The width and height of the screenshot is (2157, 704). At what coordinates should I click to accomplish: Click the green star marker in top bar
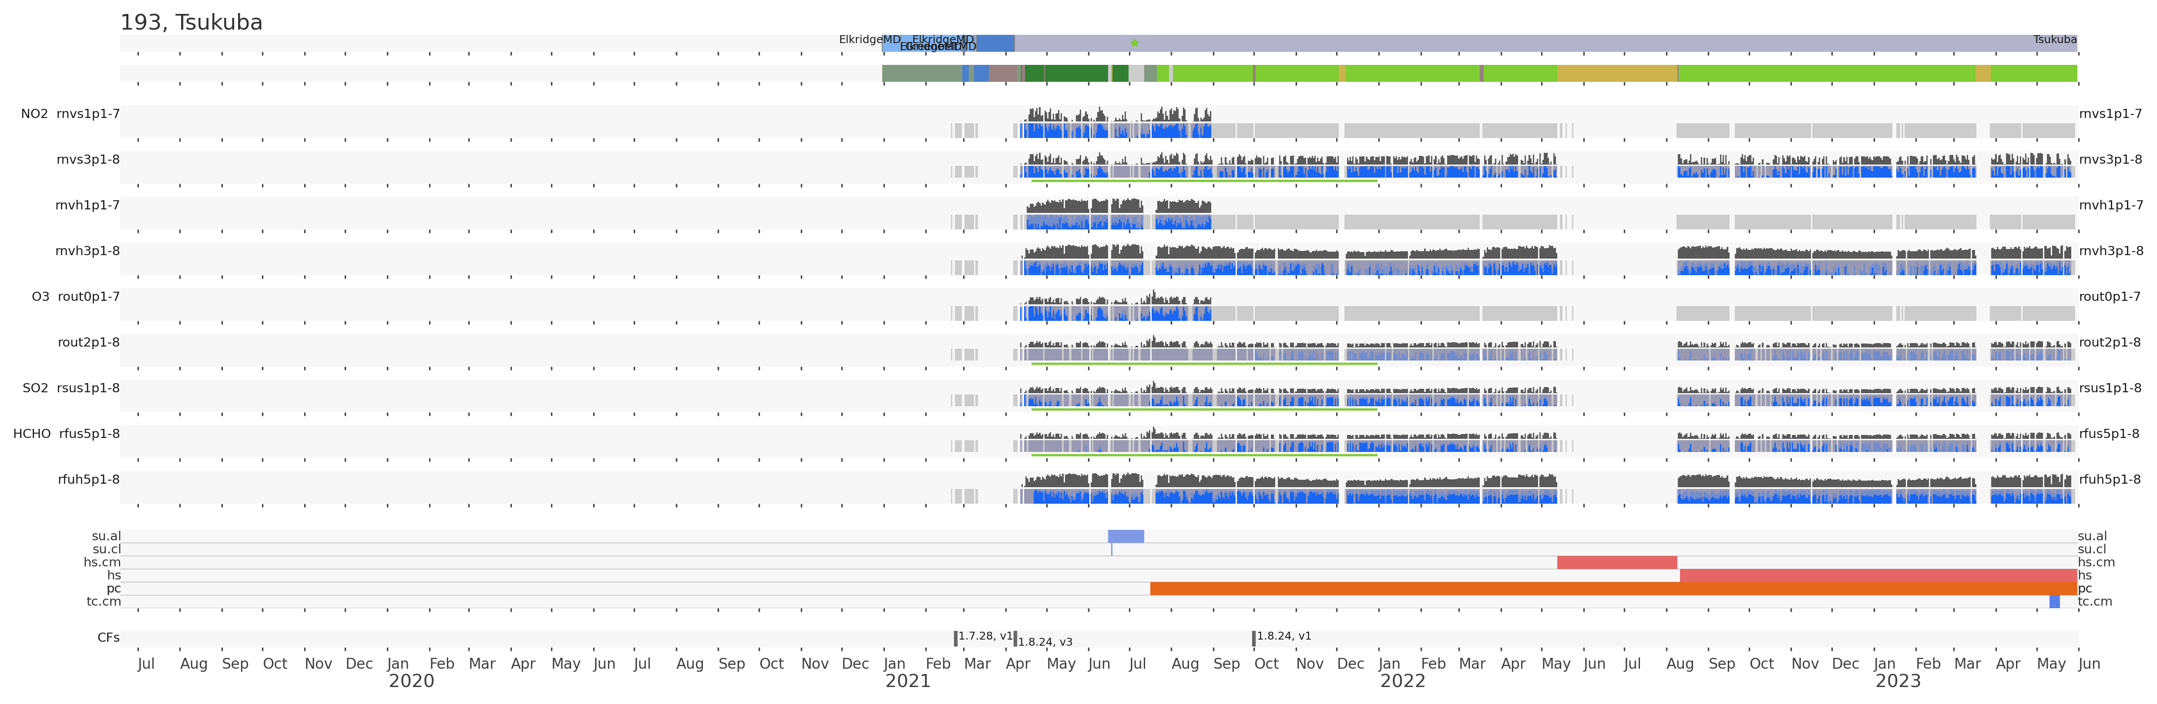[x=1135, y=43]
